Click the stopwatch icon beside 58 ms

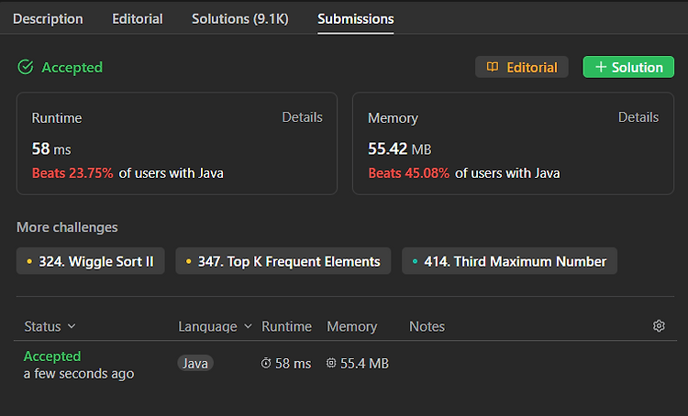click(266, 363)
